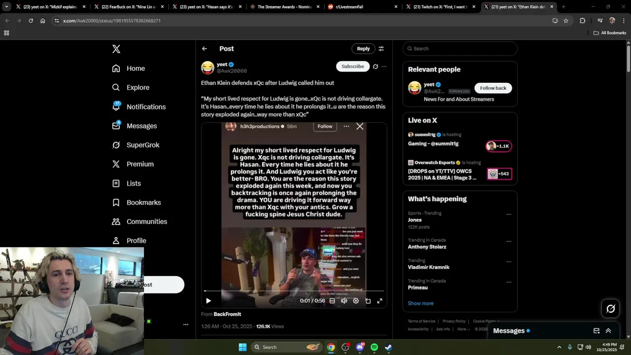
Task: Click Reply button at post top
Action: click(x=363, y=49)
